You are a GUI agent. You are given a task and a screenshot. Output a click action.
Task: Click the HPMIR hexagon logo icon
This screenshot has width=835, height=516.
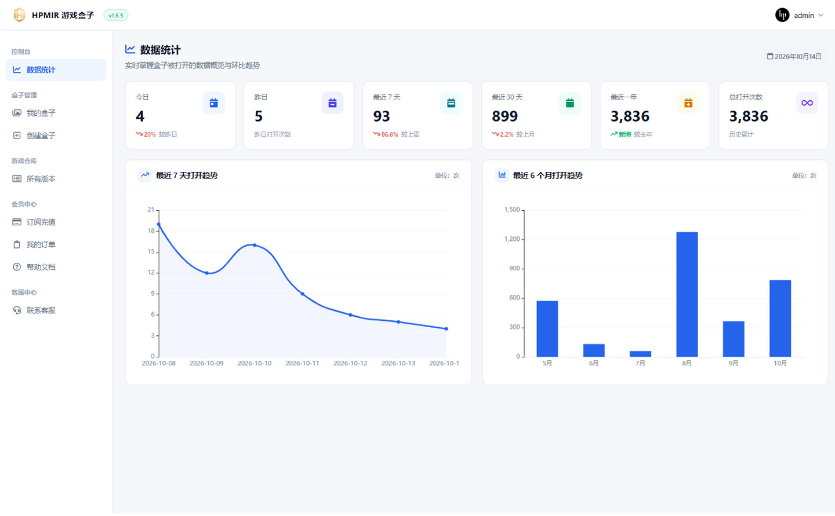click(x=19, y=15)
